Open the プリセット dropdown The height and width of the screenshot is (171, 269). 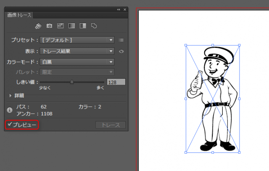[x=77, y=40]
